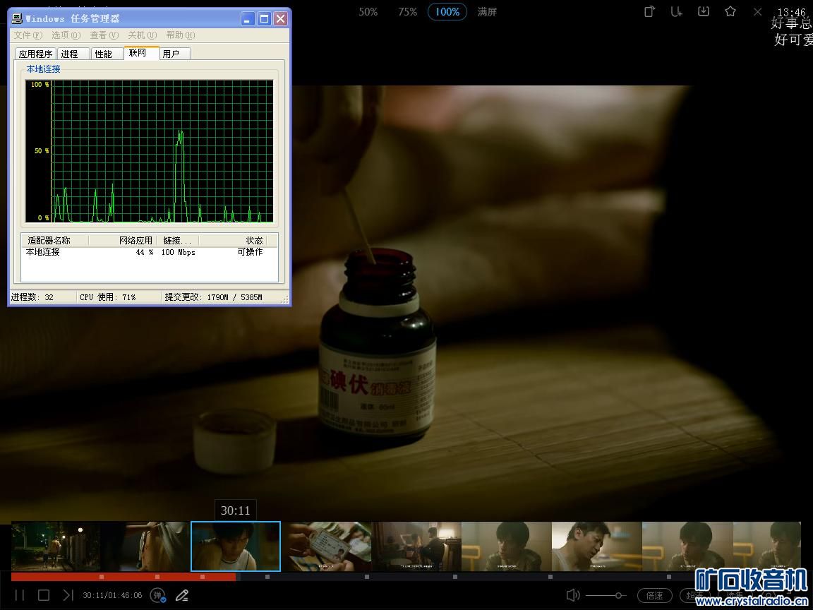Close the Windows Task Manager window
813x610 pixels.
(x=280, y=19)
